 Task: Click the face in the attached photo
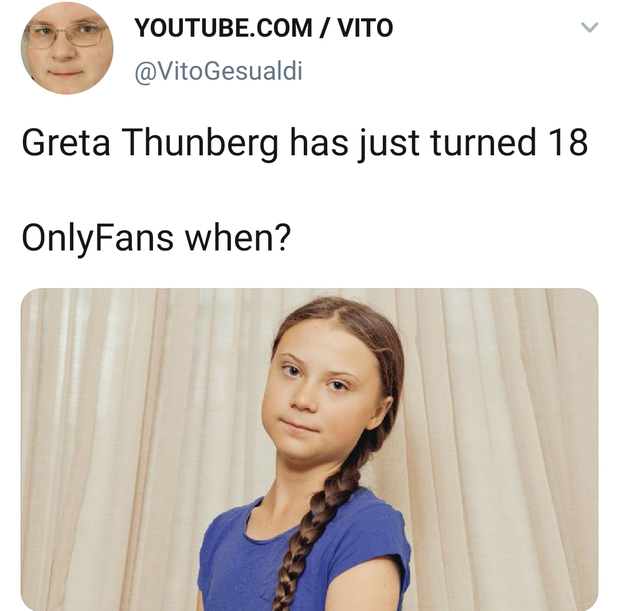point(320,399)
